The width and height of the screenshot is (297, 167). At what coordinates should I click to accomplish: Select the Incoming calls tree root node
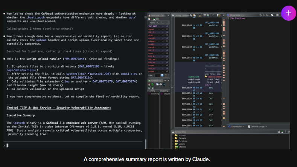[154, 94]
